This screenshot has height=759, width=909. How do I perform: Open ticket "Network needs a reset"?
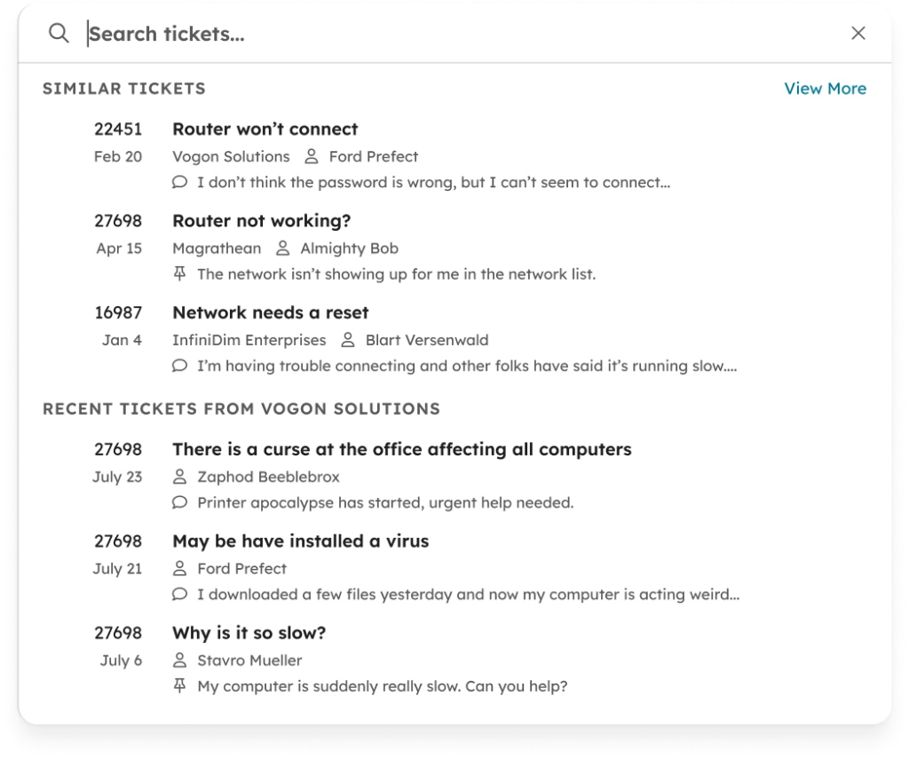[271, 312]
